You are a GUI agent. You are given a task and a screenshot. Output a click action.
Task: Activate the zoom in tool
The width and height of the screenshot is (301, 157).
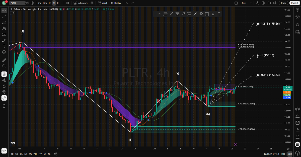(4, 66)
